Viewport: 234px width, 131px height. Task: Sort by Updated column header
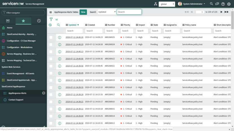pos(72,25)
